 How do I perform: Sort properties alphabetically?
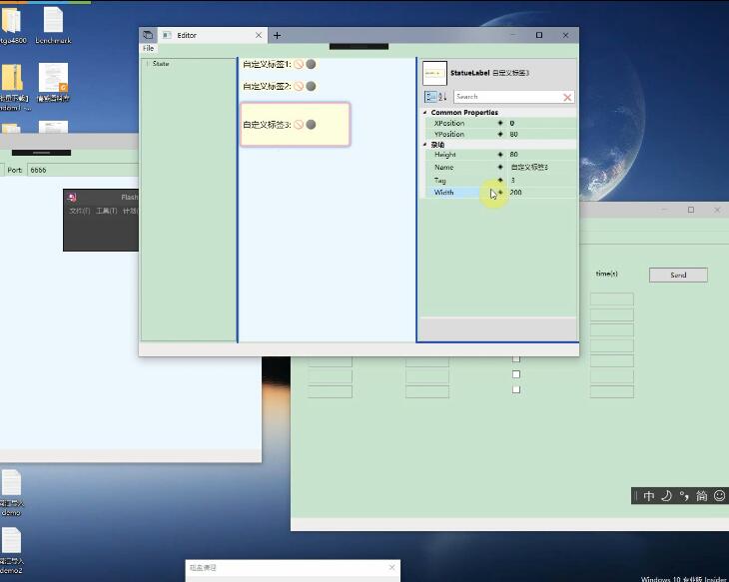click(442, 97)
